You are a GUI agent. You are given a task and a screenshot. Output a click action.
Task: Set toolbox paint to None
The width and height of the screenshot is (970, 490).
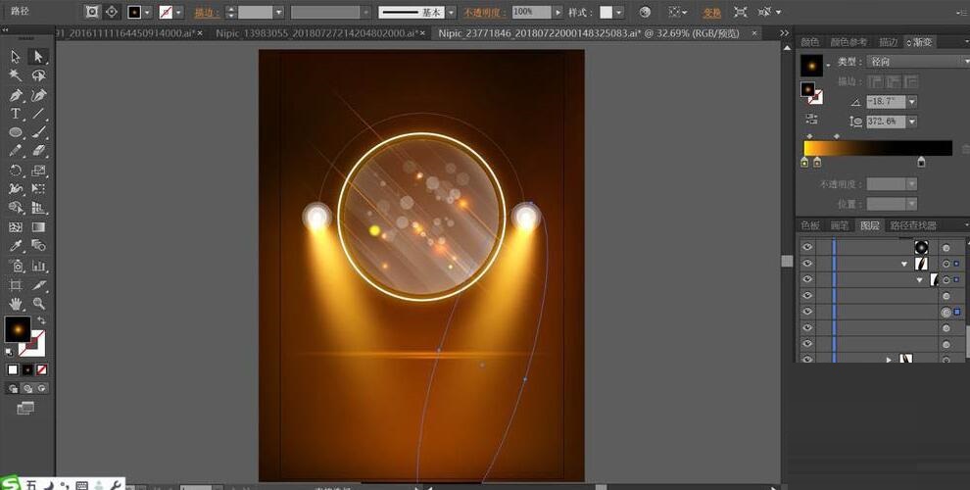click(x=42, y=369)
